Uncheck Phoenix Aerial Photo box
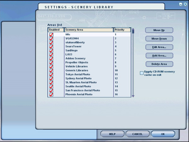Viewport: 189px width, 142px height. 51,95
